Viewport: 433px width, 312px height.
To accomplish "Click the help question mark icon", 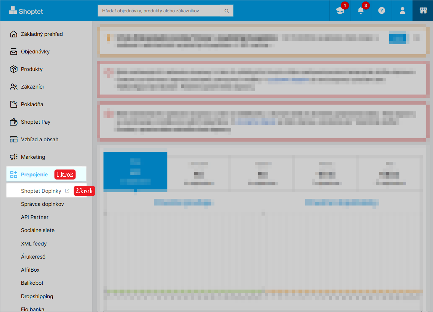I will [x=381, y=11].
